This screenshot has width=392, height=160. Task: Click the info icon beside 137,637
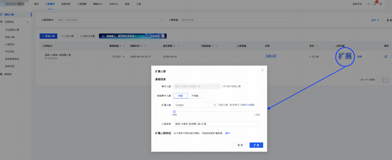pyautogui.click(x=123, y=57)
